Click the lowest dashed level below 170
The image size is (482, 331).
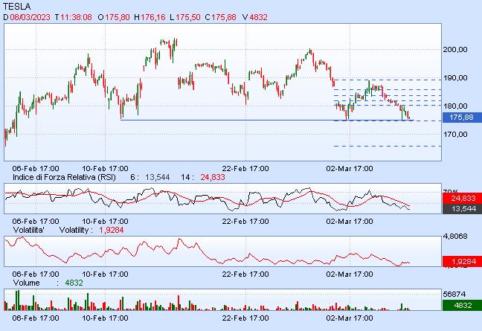(388, 147)
